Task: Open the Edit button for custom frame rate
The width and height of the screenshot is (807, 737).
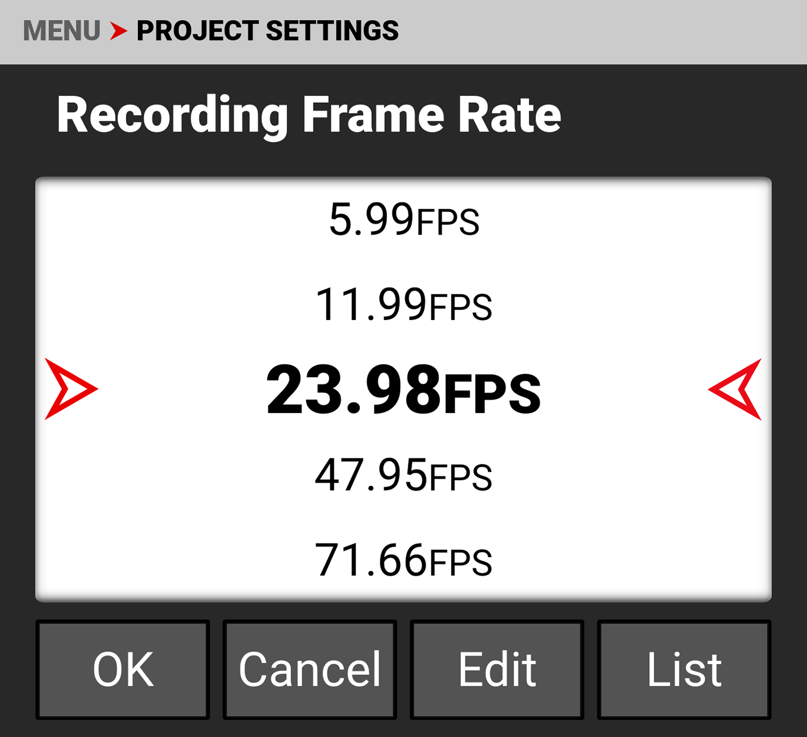Action: pyautogui.click(x=496, y=669)
